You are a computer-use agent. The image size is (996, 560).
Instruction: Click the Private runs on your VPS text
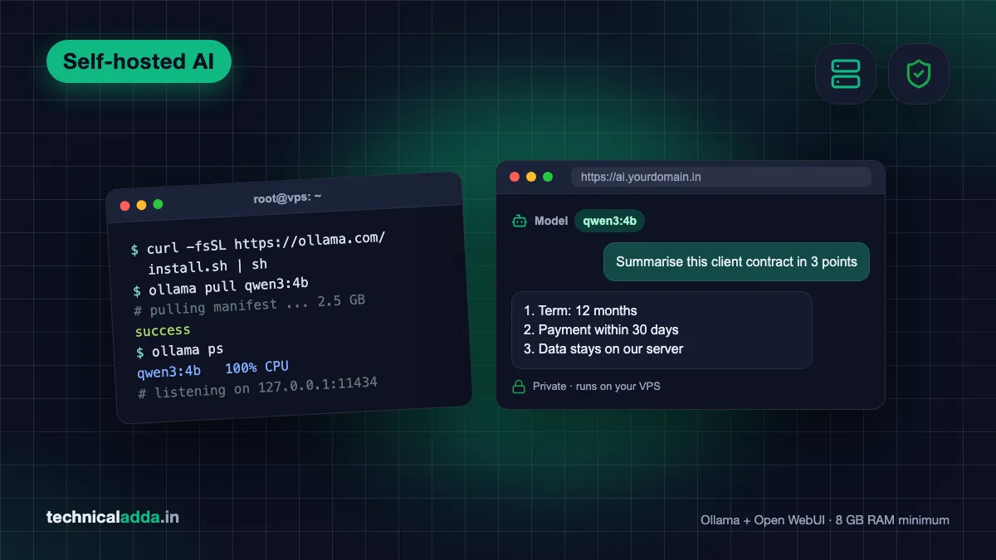point(597,386)
